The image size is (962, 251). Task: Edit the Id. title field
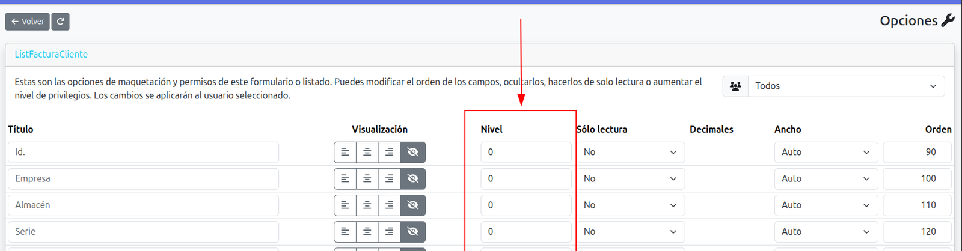(x=143, y=152)
